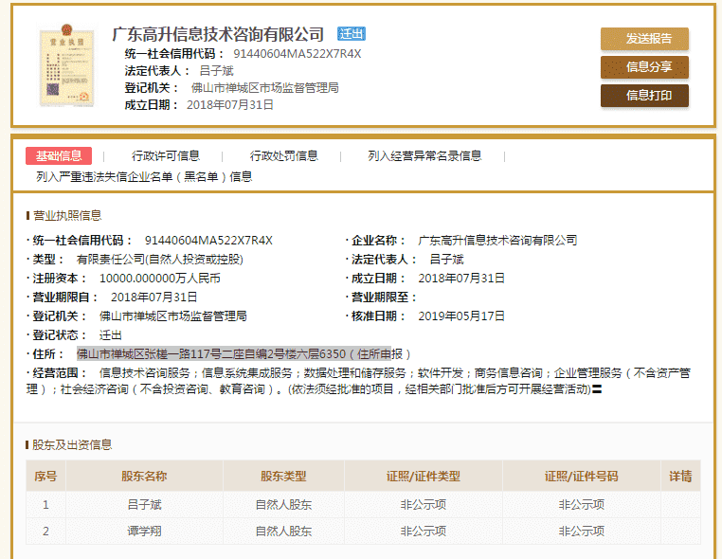Click 营业执照信息 section heading

(x=67, y=215)
